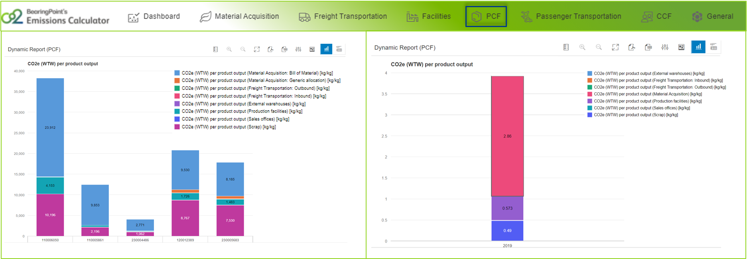Open filter sliders settings for right report

point(665,47)
